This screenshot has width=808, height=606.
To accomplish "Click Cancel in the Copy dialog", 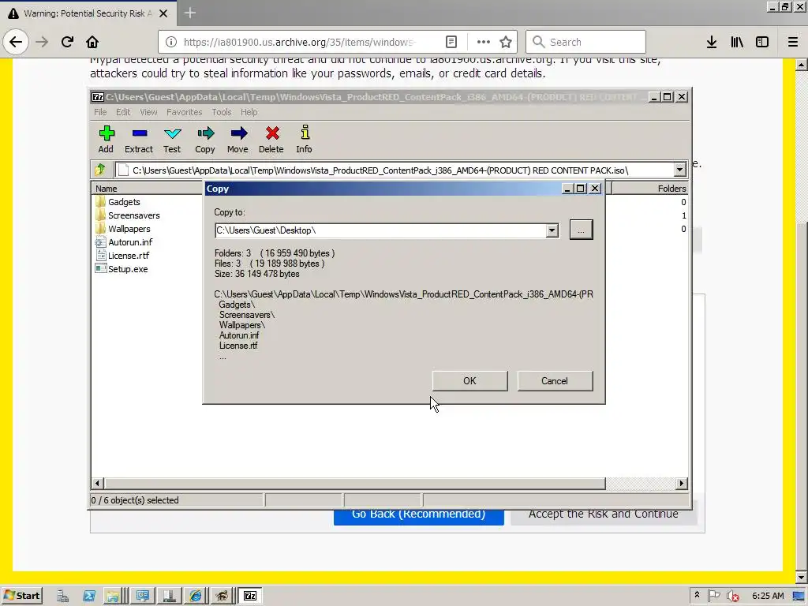I will coord(555,381).
